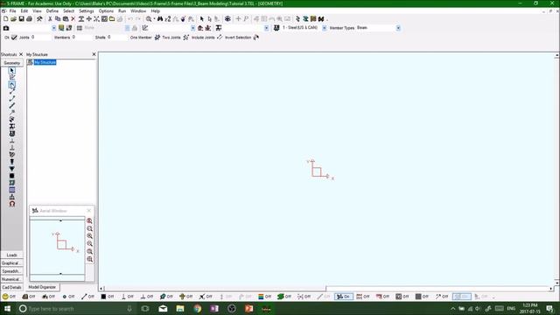560x315 pixels.
Task: Click the Windows Start button
Action: (7, 309)
